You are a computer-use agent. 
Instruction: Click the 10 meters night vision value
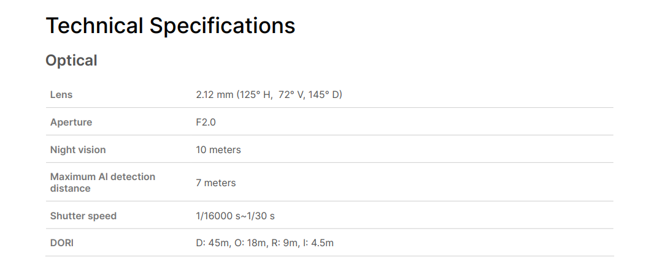tap(218, 150)
